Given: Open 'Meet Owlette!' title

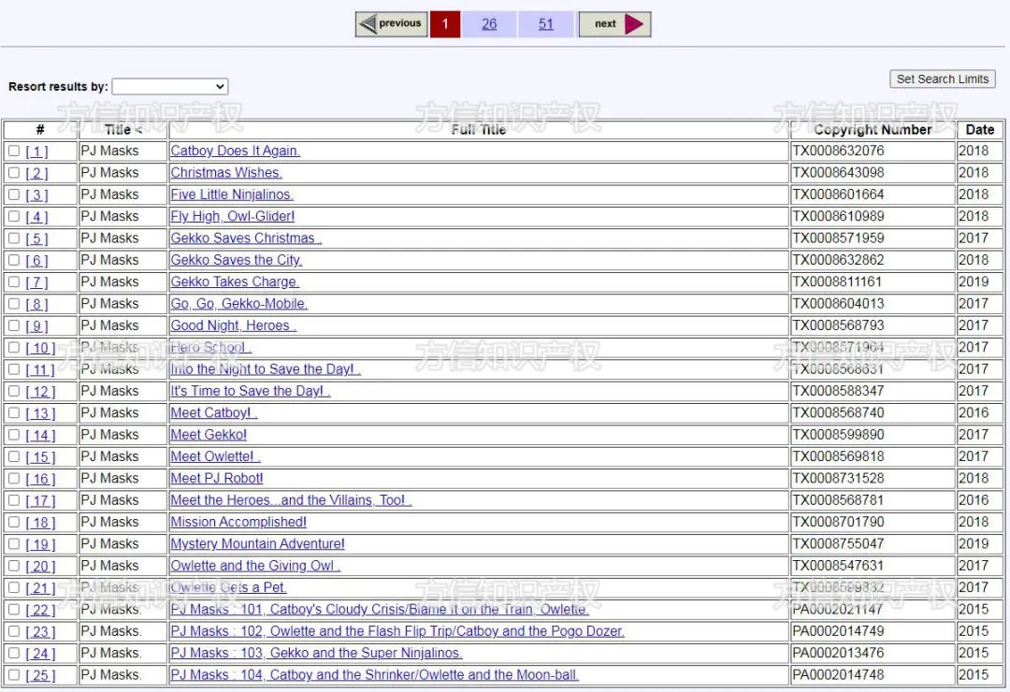Looking at the screenshot, I should [x=215, y=456].
